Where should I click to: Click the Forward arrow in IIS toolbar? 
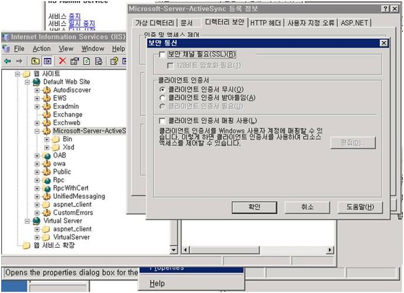click(x=19, y=61)
